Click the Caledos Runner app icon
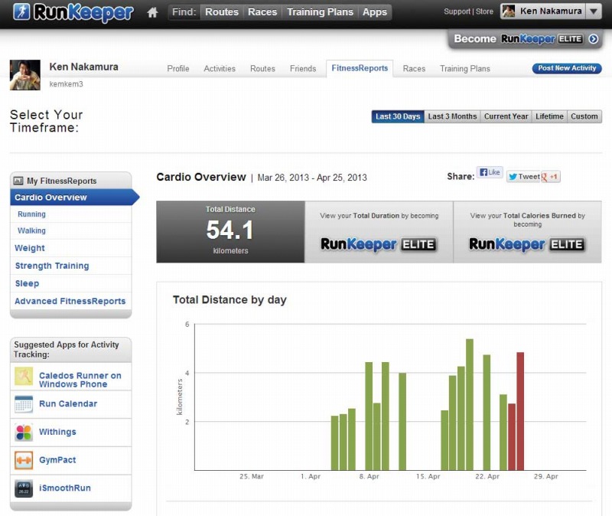 (x=24, y=376)
